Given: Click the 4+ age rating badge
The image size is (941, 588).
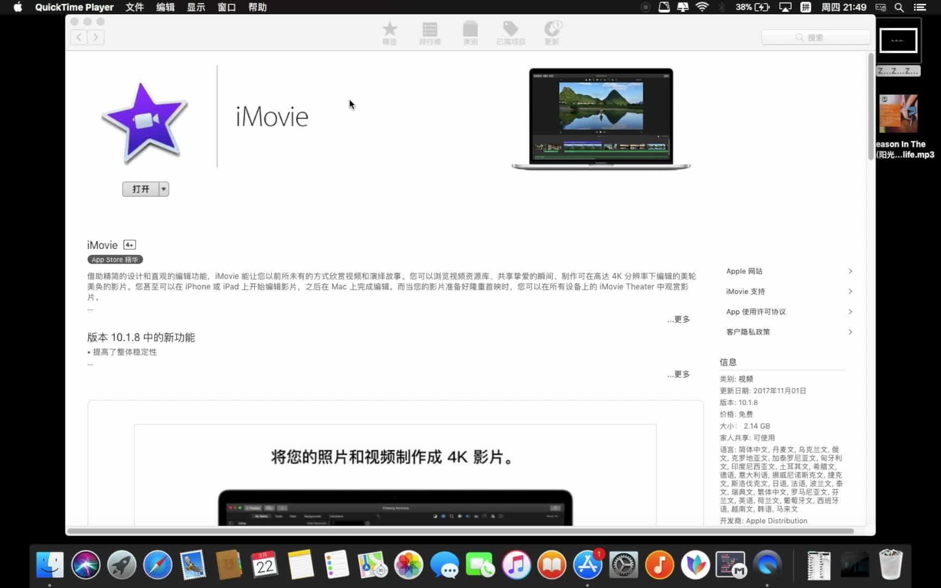Looking at the screenshot, I should (x=130, y=245).
